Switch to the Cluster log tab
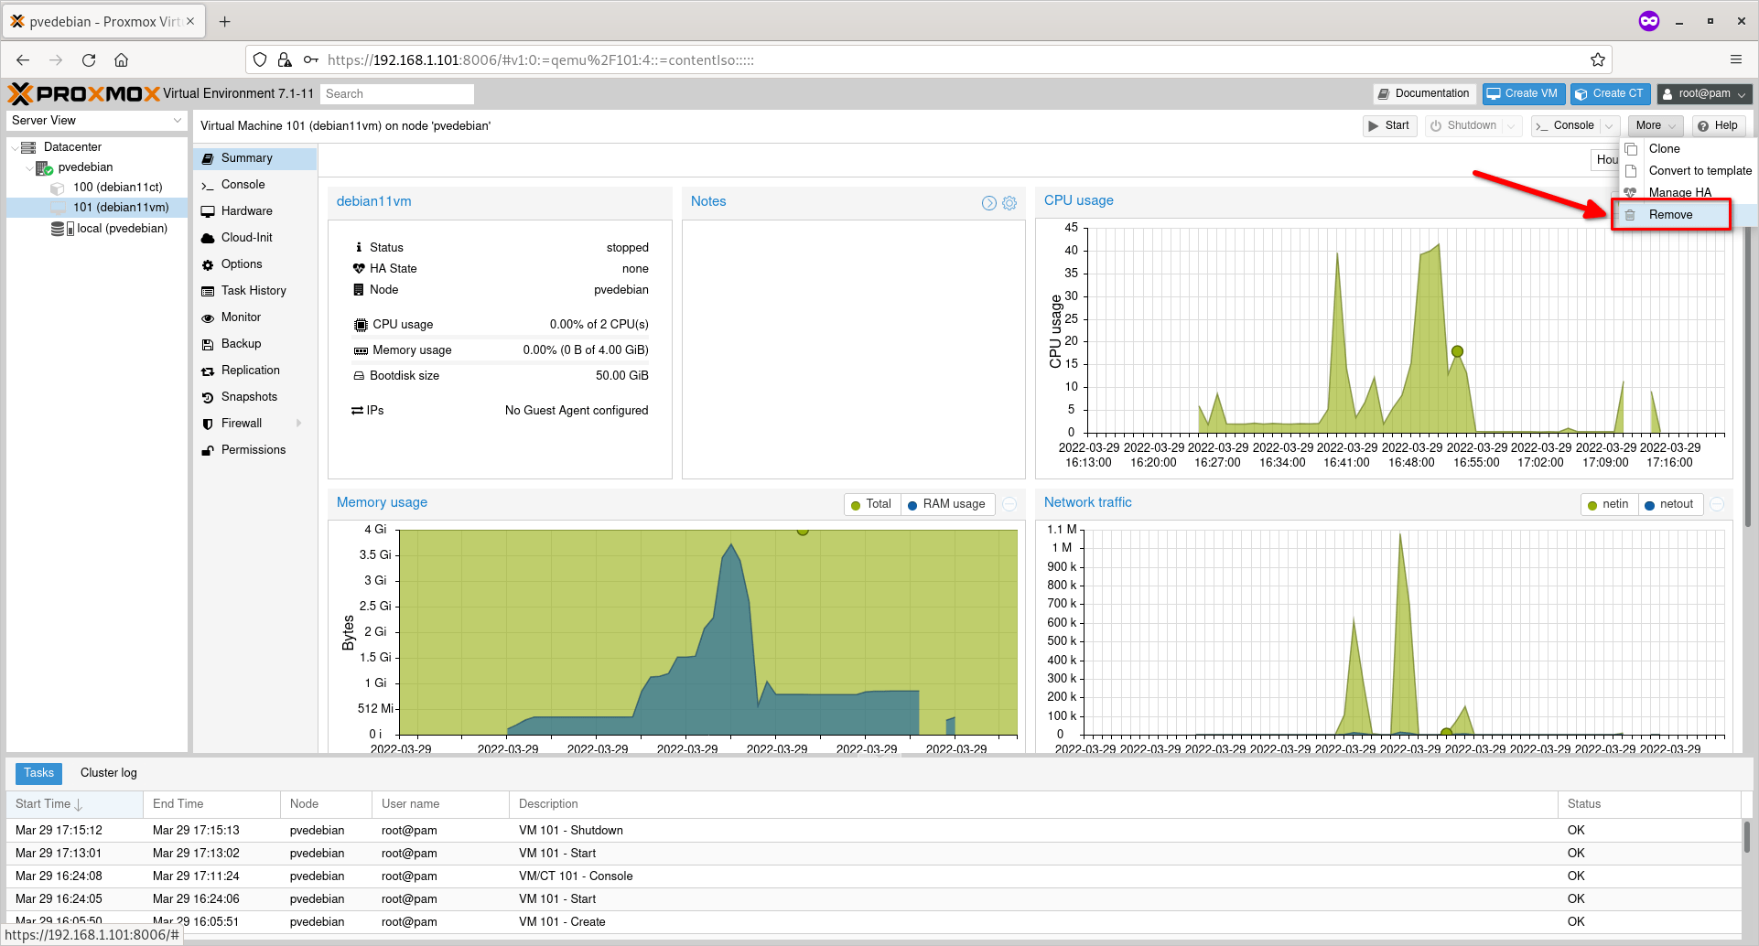 (109, 773)
